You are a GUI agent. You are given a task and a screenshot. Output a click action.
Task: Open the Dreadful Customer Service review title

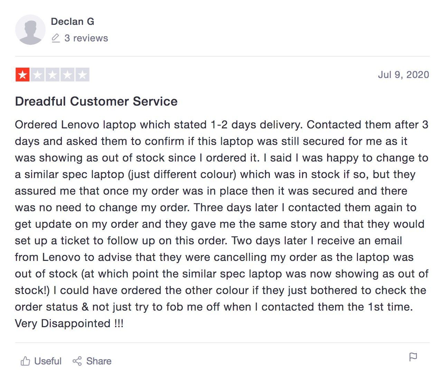pyautogui.click(x=96, y=101)
